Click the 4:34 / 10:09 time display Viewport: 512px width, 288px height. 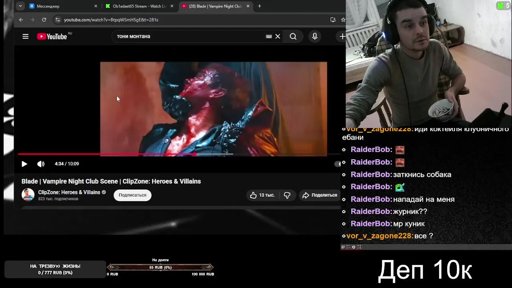pos(67,164)
